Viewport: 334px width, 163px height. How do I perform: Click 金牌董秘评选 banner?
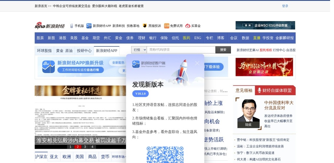(x=80, y=91)
